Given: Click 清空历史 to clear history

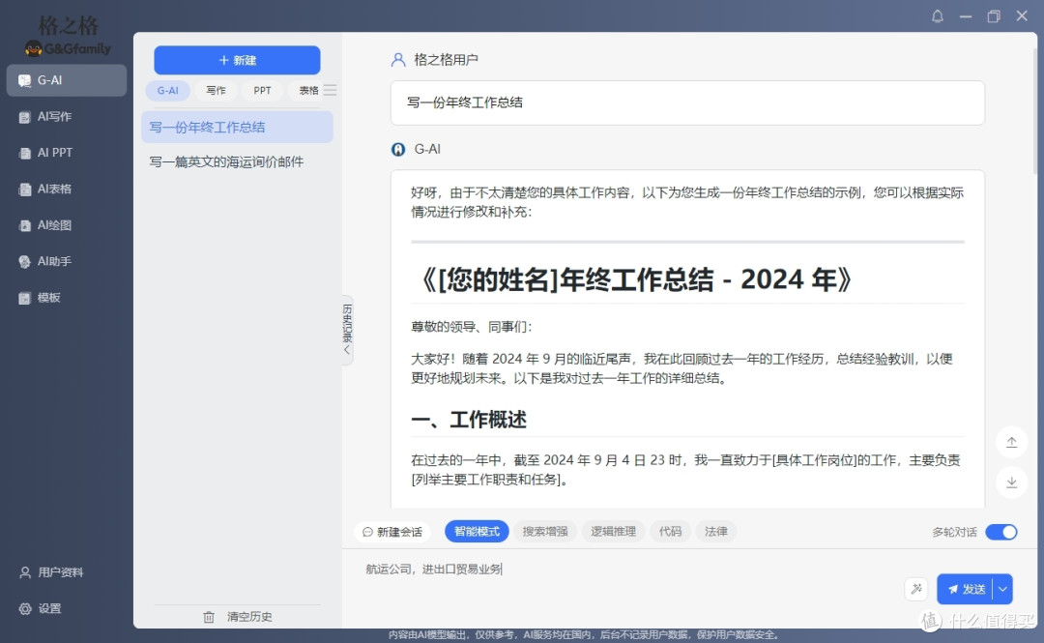Looking at the screenshot, I should coord(238,617).
